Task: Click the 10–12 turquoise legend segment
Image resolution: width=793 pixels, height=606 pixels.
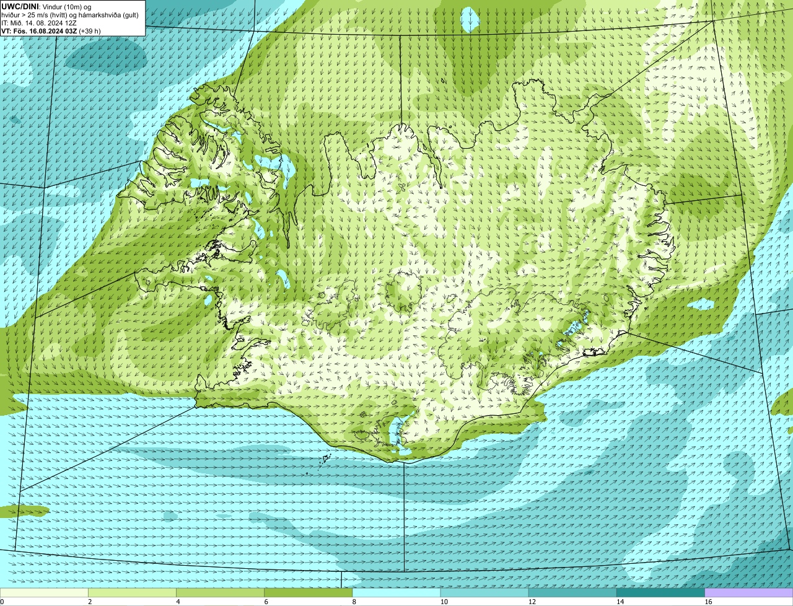Action: [484, 592]
